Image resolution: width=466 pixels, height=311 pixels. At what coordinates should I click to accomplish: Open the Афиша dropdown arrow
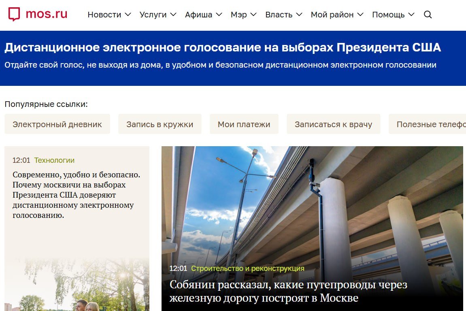tap(219, 15)
